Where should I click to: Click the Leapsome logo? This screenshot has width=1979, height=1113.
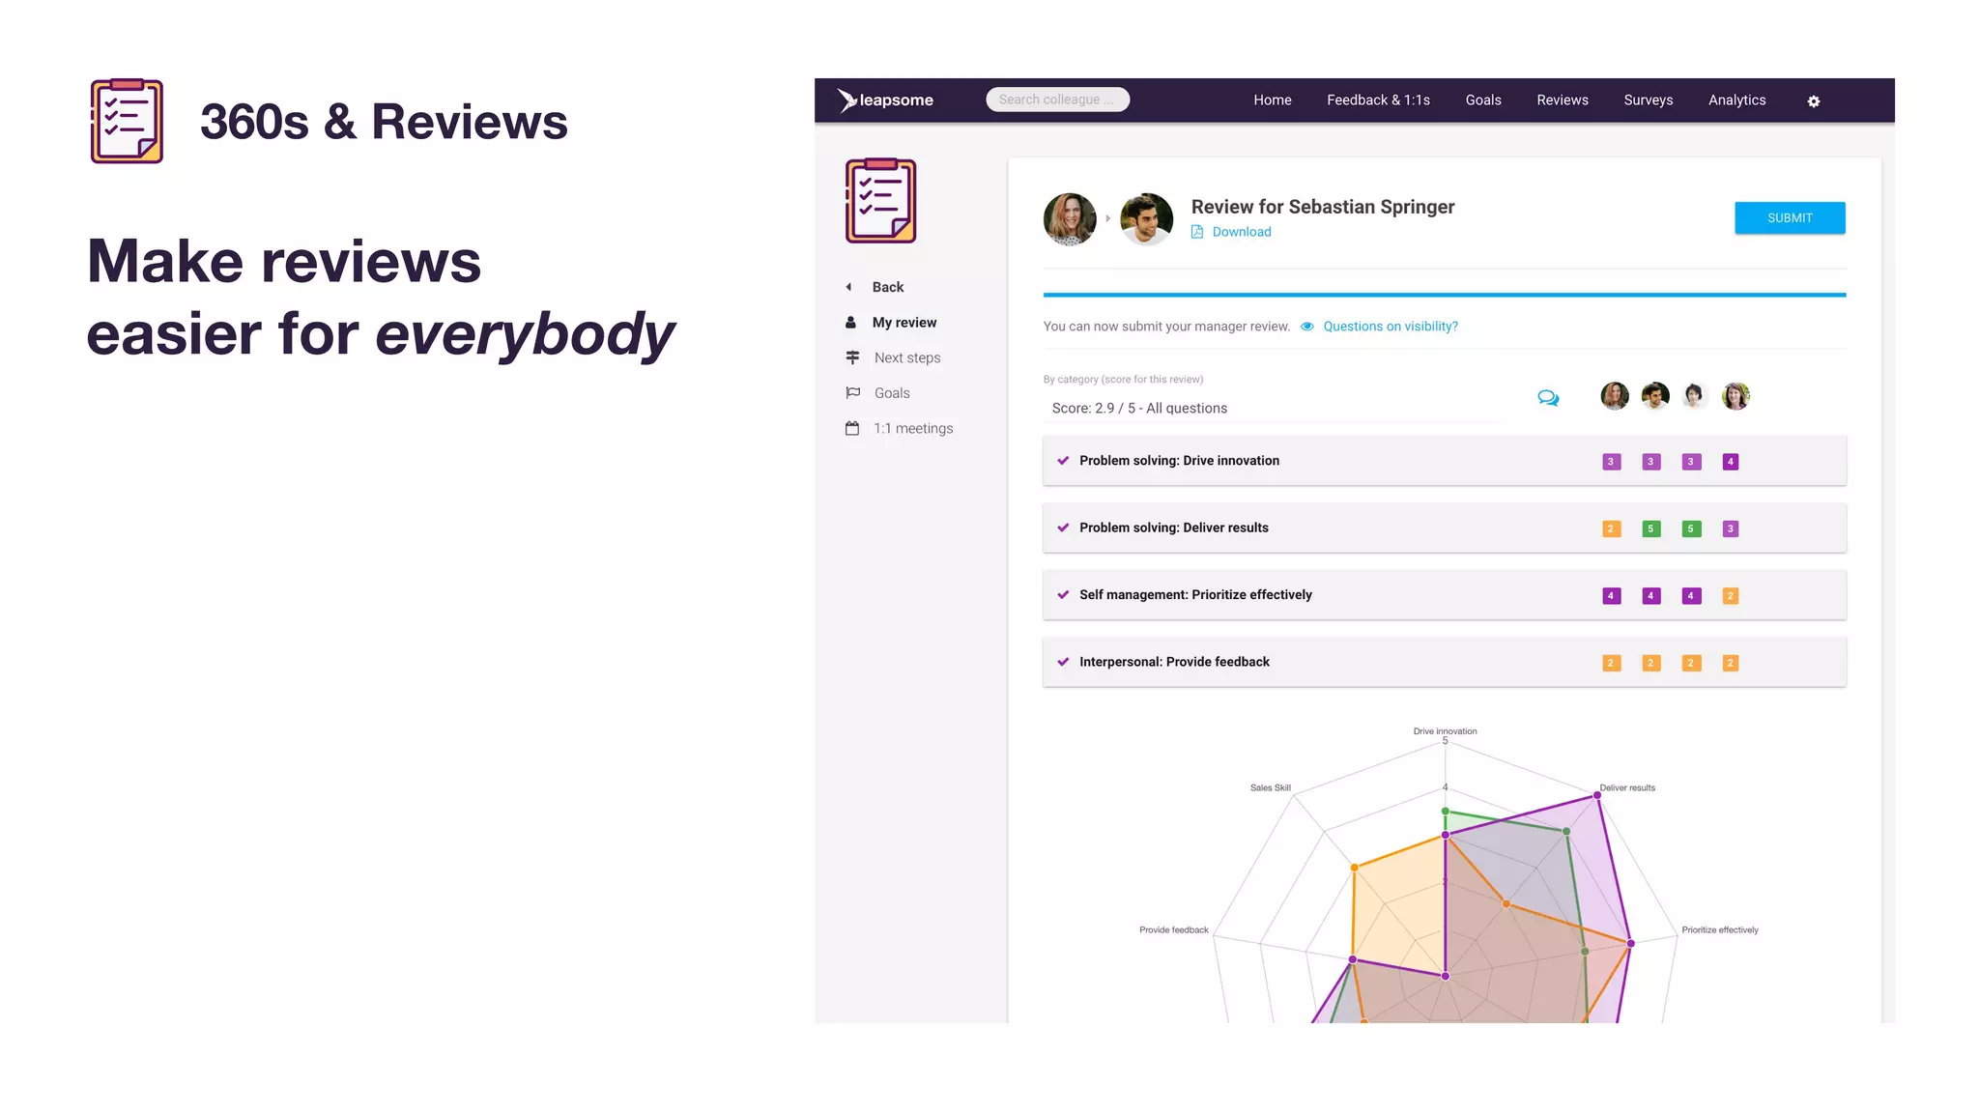(885, 100)
